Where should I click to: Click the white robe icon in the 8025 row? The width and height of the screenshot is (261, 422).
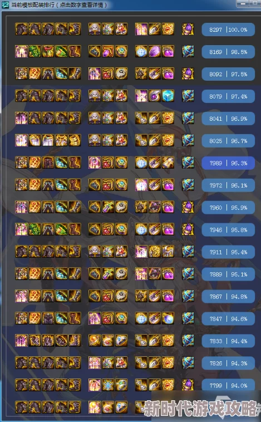tap(48, 140)
